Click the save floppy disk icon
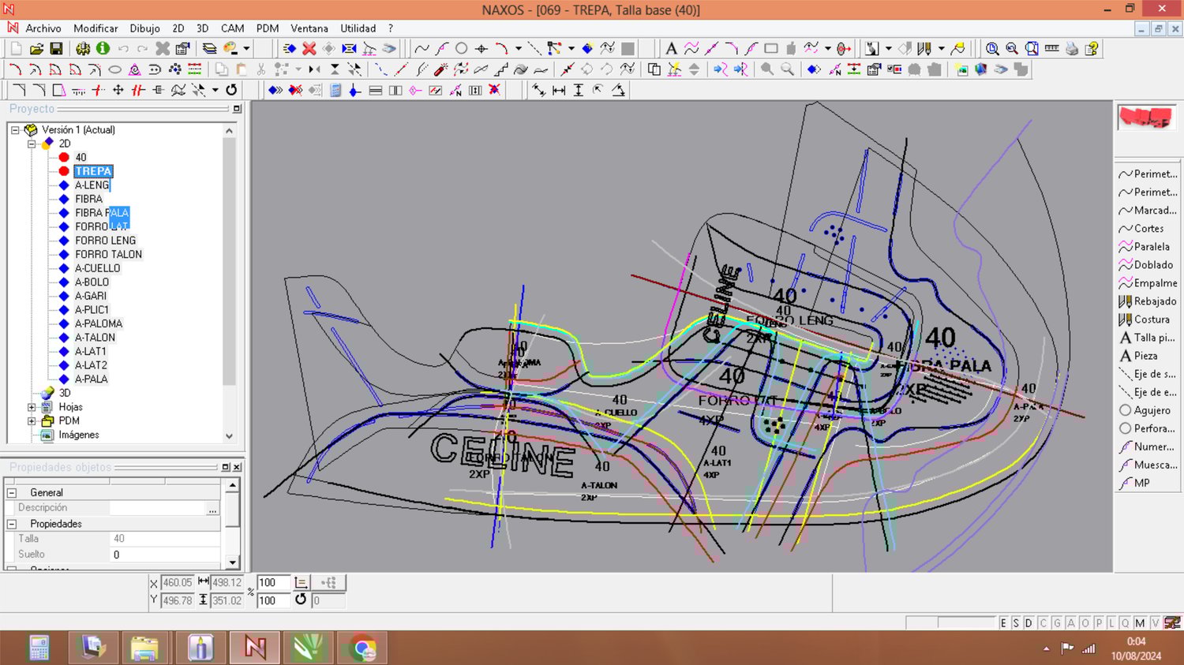The image size is (1184, 665). (x=56, y=49)
